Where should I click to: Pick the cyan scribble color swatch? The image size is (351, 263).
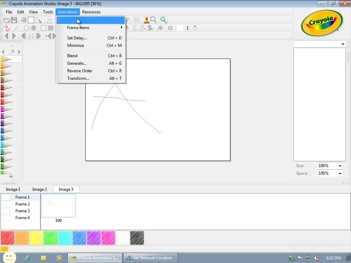[x=65, y=238]
